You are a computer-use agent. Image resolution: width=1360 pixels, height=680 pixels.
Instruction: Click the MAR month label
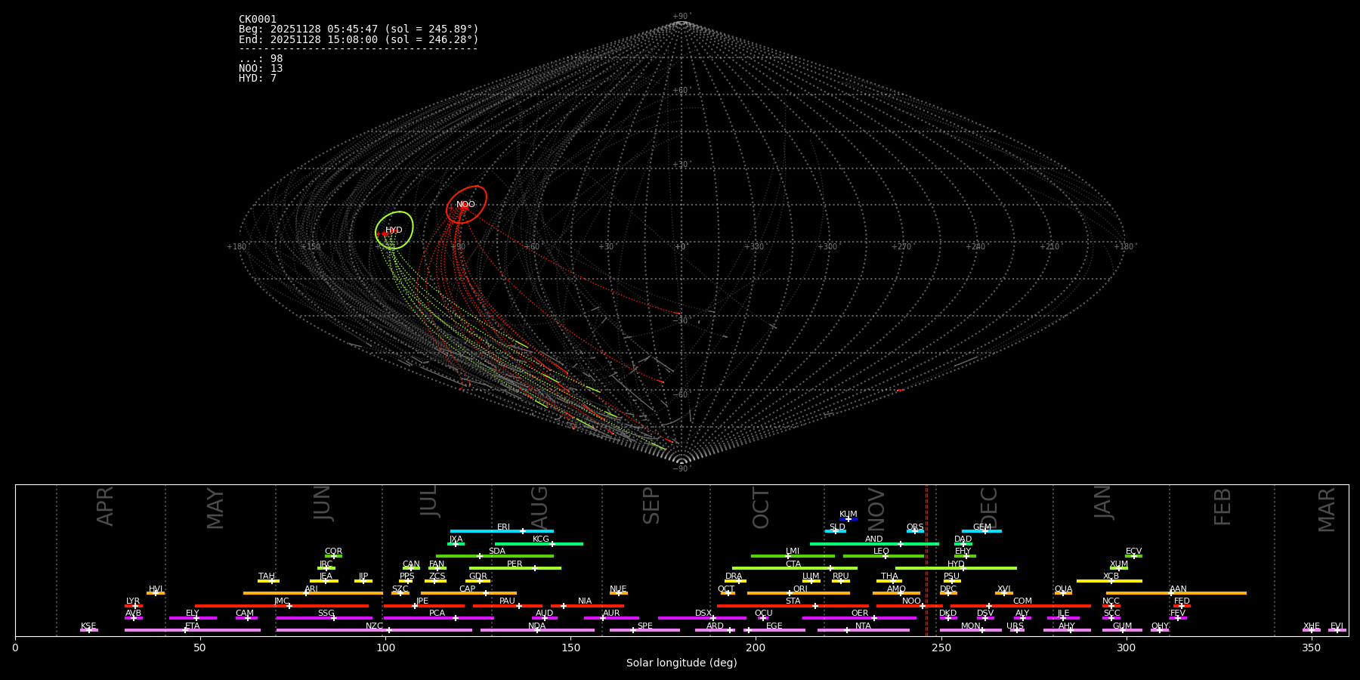point(1327,510)
